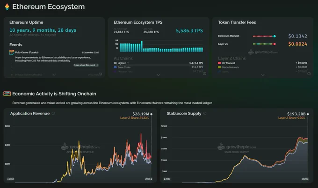Click the info icon in Ecosystem TPS card
Viewport: 318px width, 188px height.
tap(205, 74)
